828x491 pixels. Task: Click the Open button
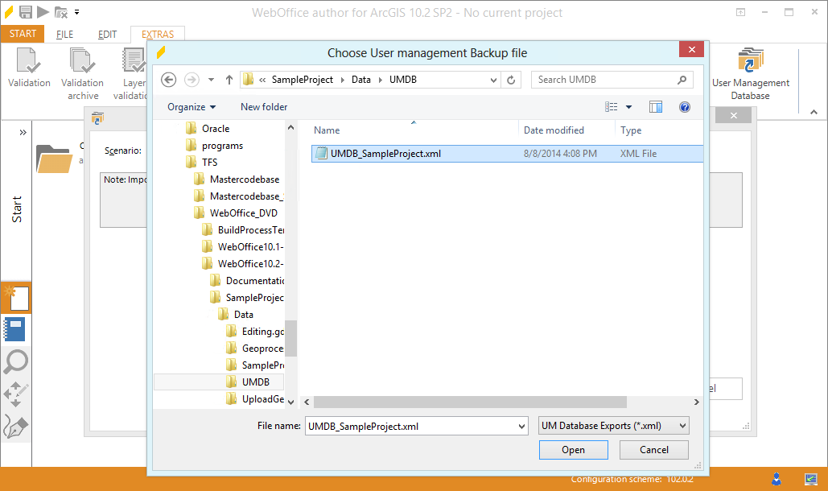(573, 449)
